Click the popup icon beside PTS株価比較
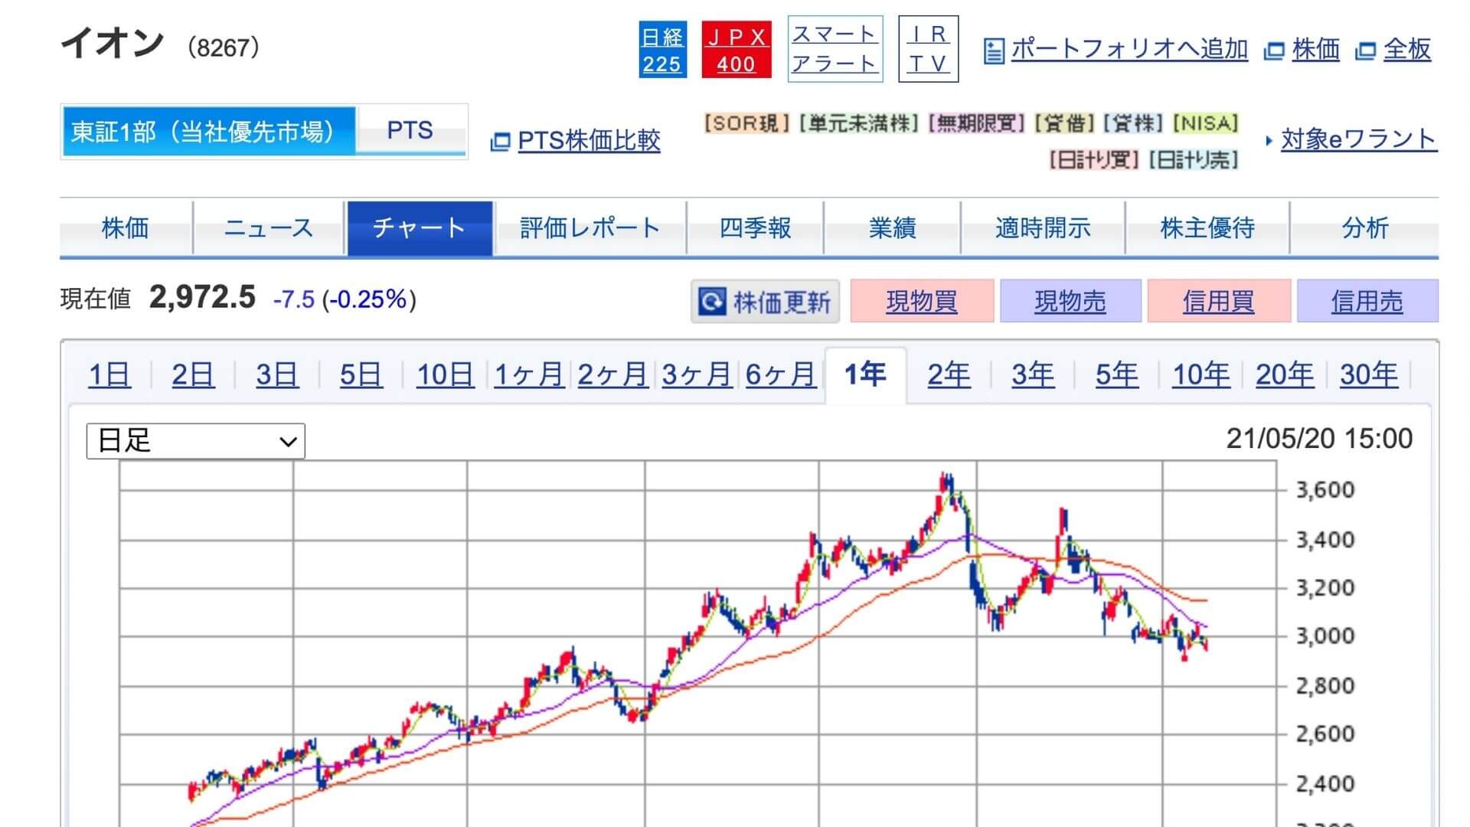The height and width of the screenshot is (827, 1470). [x=499, y=142]
